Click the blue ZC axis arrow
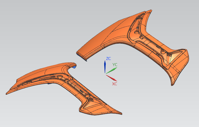 [105, 66]
